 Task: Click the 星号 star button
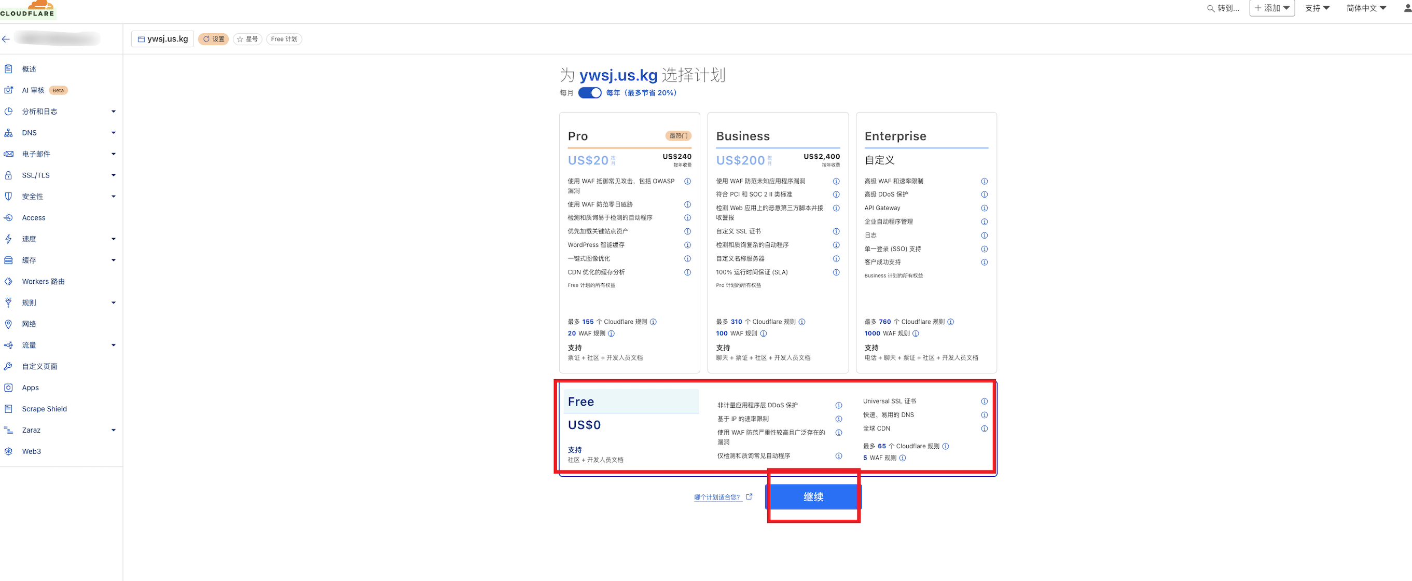[x=247, y=39]
